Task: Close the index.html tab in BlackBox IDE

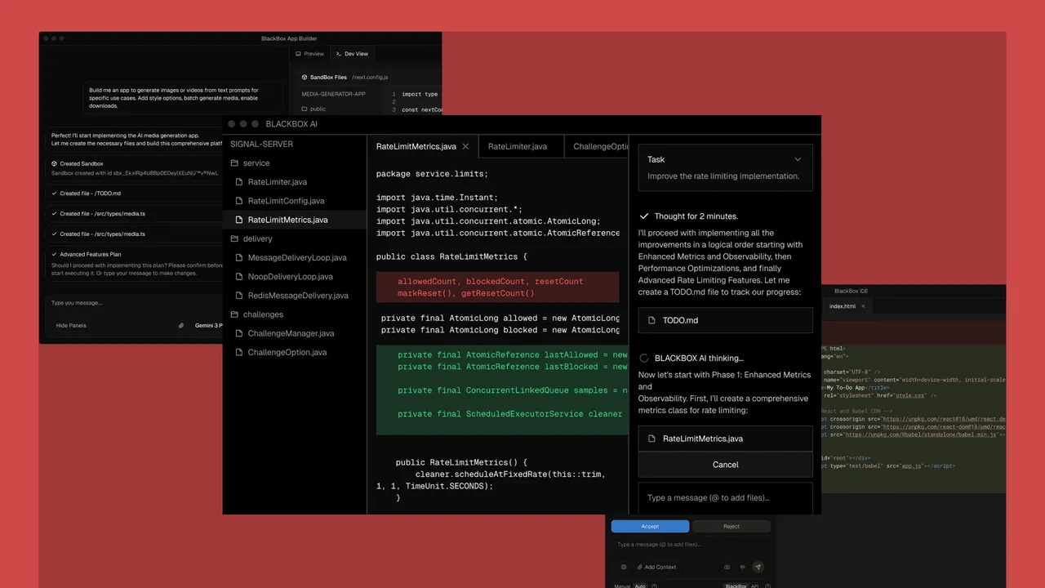Action: point(864,306)
